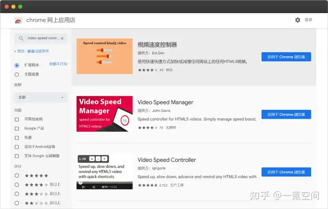Click the Chrome Web Store rainbow logo
The height and width of the screenshot is (209, 328).
pyautogui.click(x=18, y=20)
